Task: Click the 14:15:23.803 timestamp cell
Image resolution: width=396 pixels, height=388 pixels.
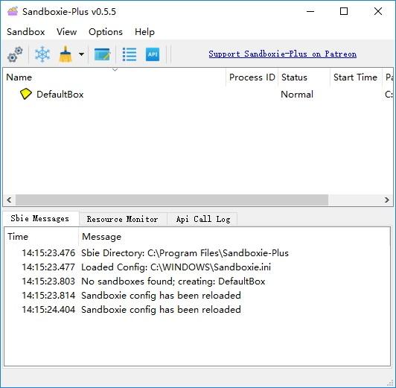Action: click(x=48, y=282)
